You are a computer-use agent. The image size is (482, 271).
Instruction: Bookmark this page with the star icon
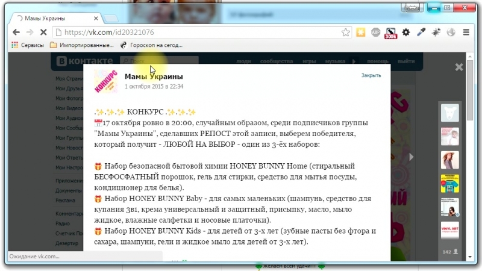(345, 33)
